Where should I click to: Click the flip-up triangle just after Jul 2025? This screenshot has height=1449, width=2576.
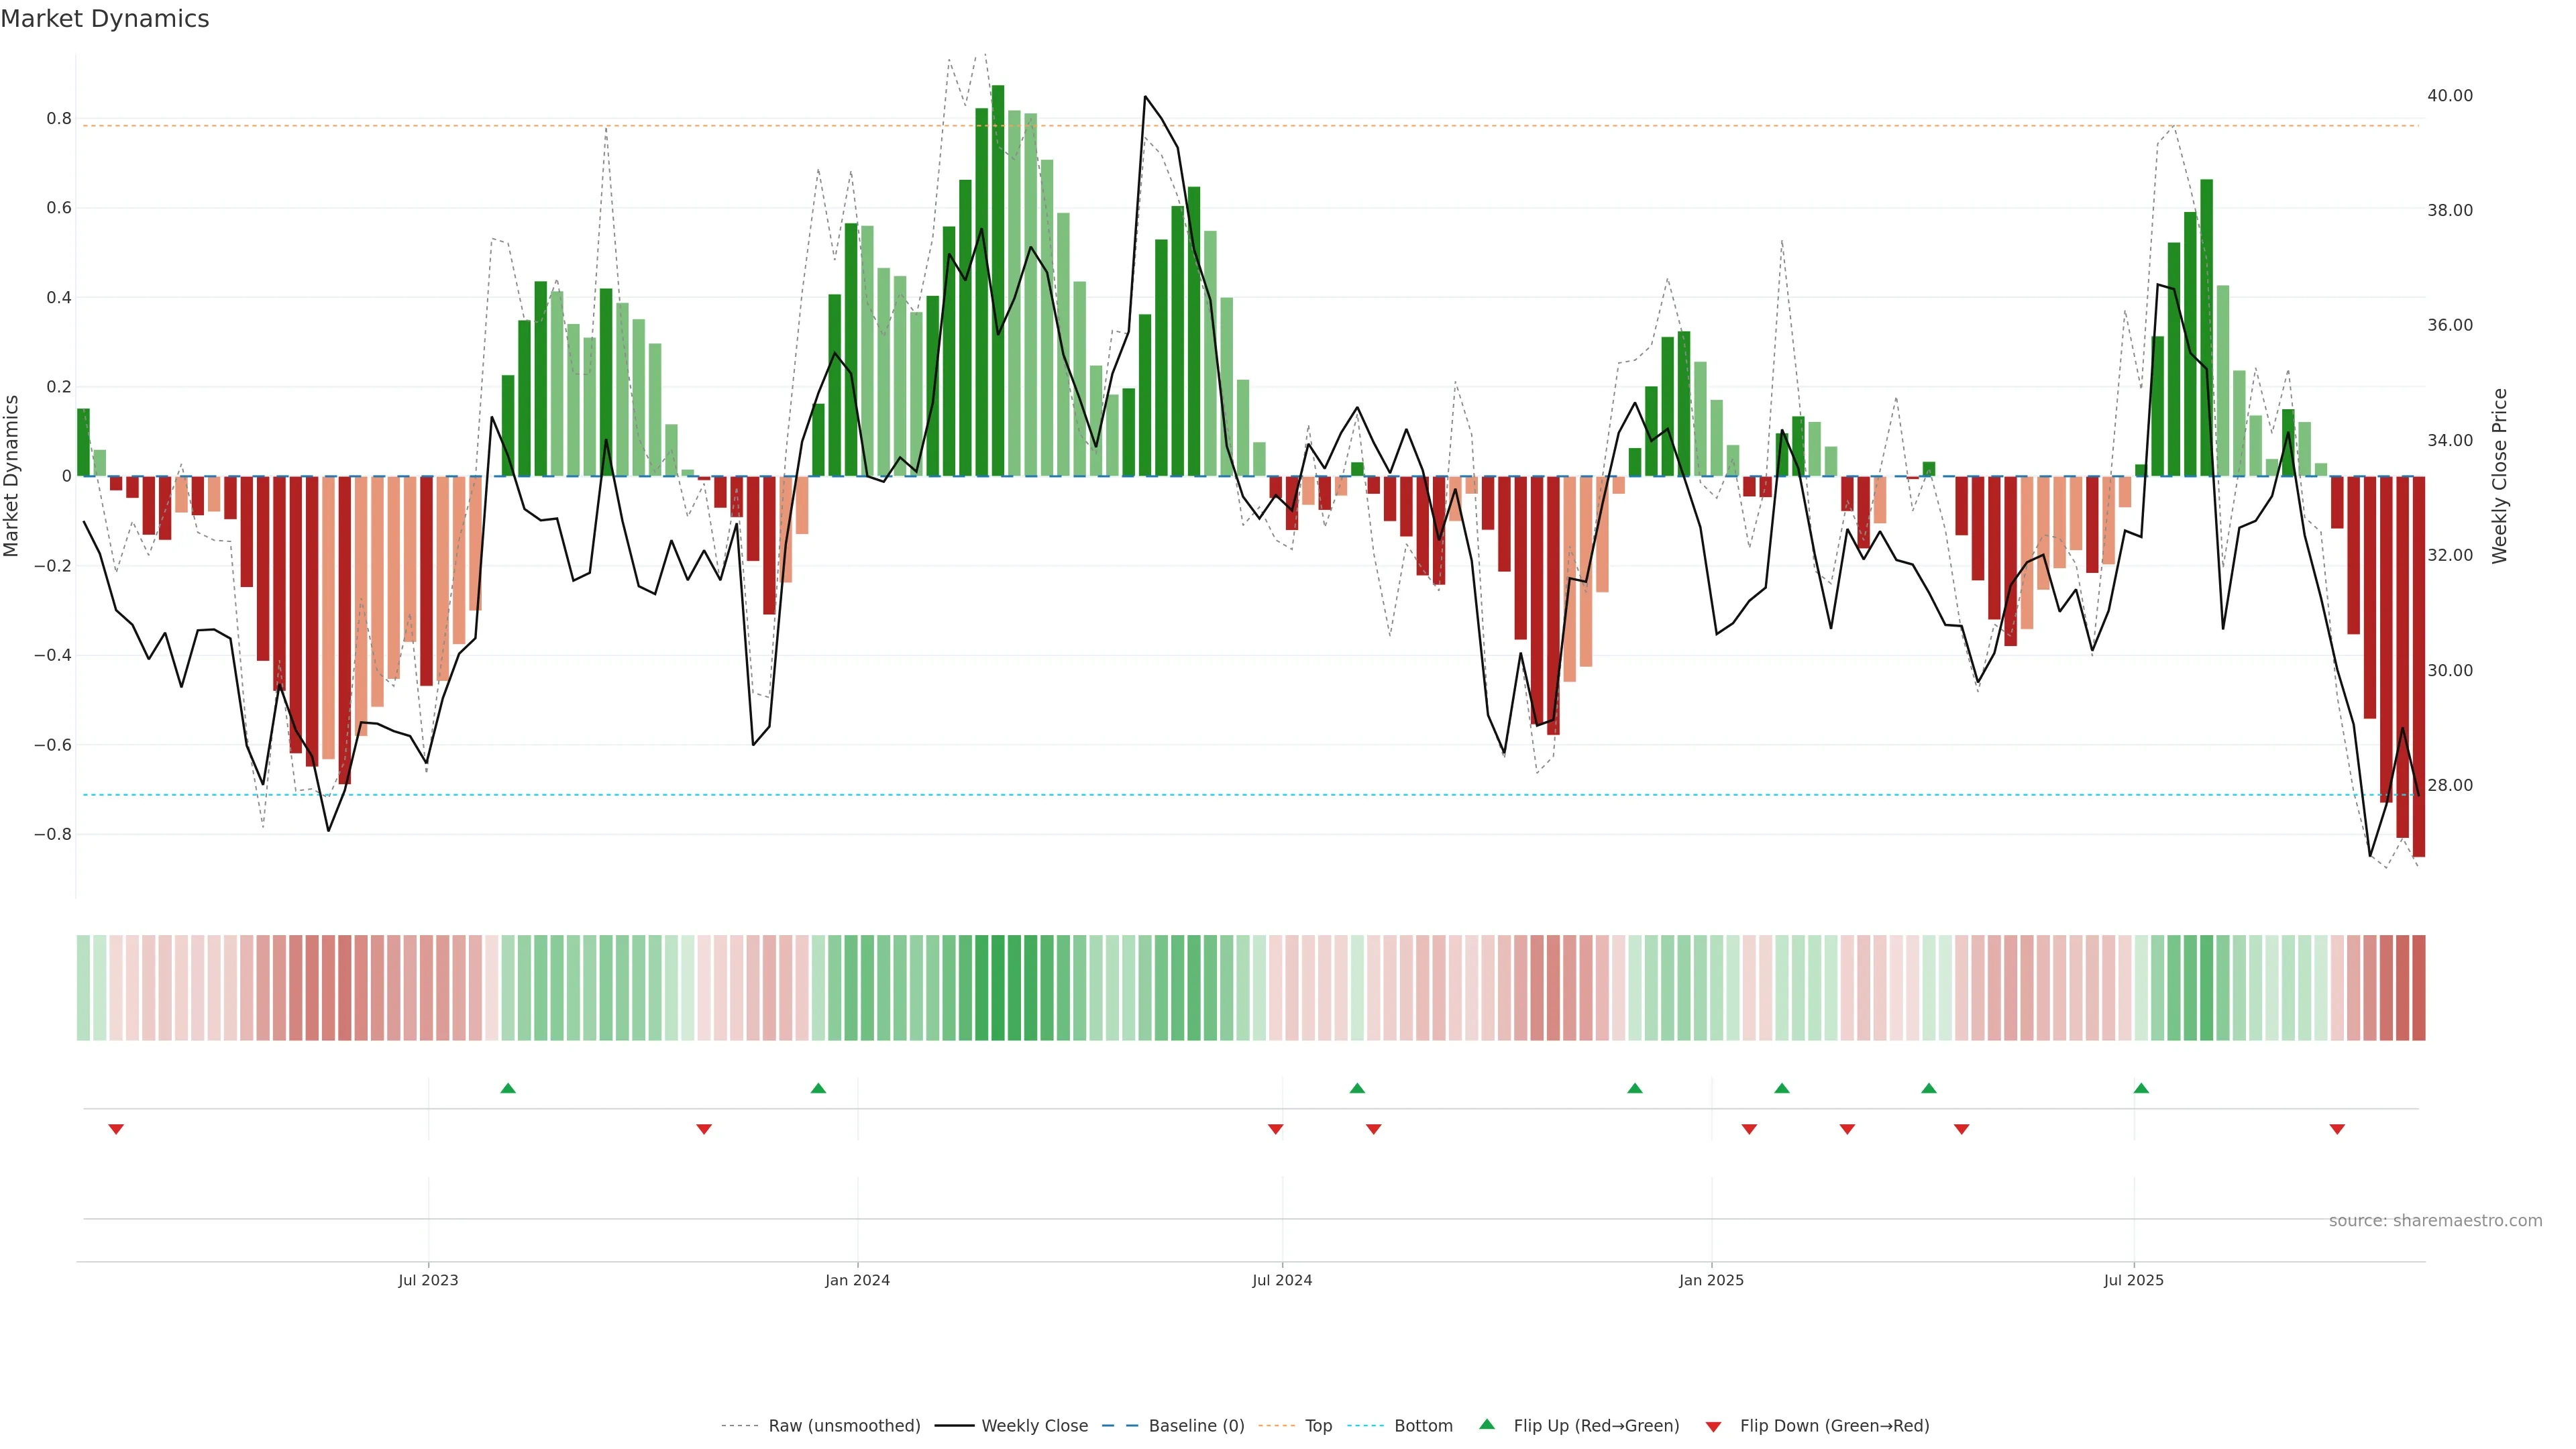(2141, 1088)
